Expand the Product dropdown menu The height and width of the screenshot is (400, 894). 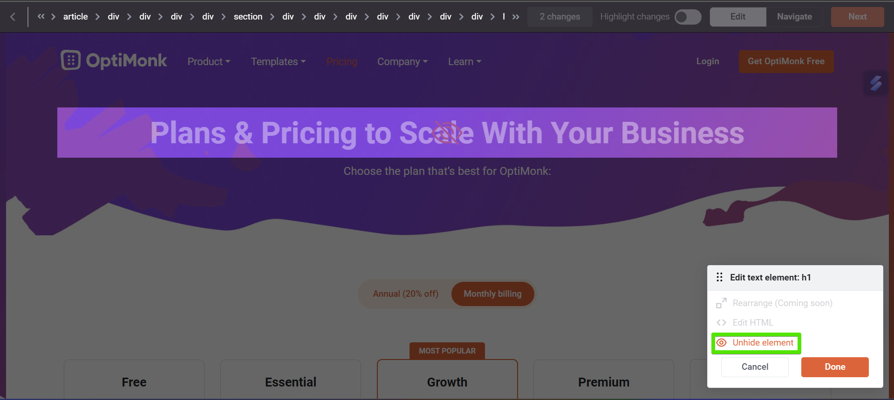tap(209, 62)
